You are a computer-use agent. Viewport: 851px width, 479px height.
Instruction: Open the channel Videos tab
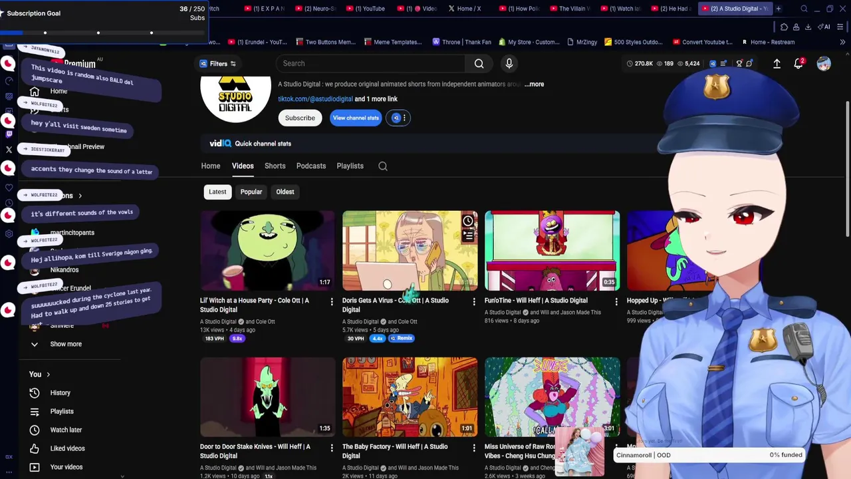pyautogui.click(x=243, y=166)
